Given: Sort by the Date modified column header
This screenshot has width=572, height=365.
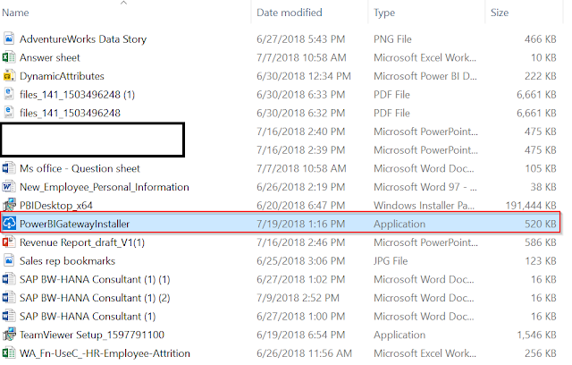Looking at the screenshot, I should point(290,13).
